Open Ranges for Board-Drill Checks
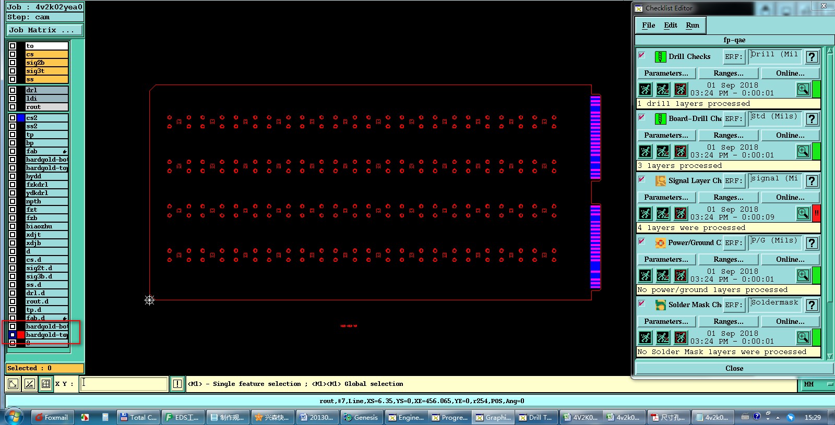The image size is (835, 425). coord(729,136)
